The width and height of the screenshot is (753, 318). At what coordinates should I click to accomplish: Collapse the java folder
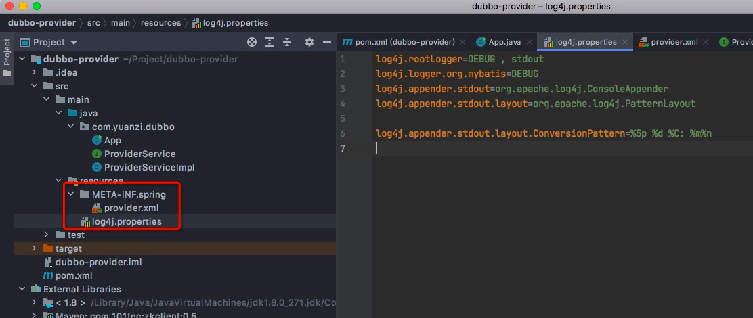click(58, 113)
